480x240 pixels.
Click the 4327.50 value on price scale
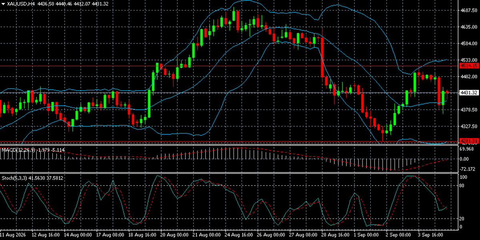coord(469,126)
